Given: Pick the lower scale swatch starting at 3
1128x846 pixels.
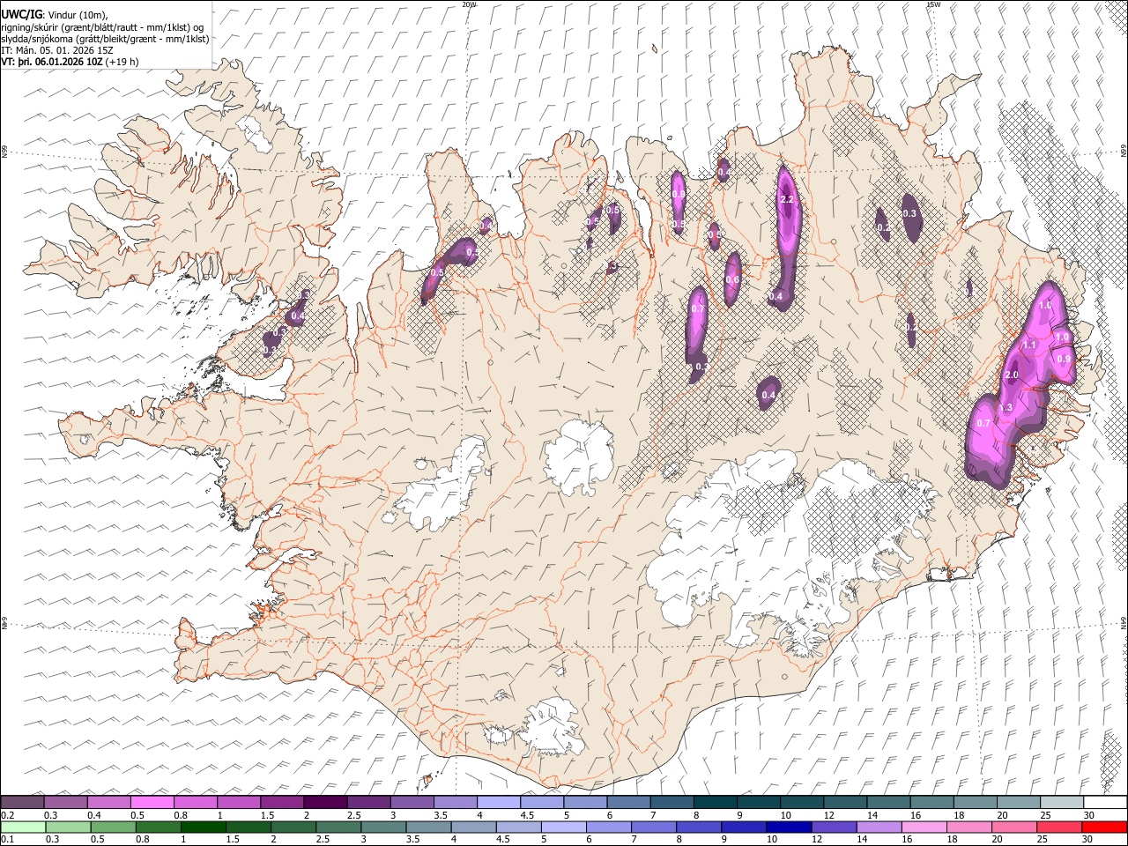Looking at the screenshot, I should tap(383, 827).
